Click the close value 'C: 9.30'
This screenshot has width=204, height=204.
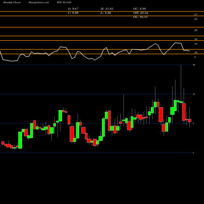click(73, 13)
